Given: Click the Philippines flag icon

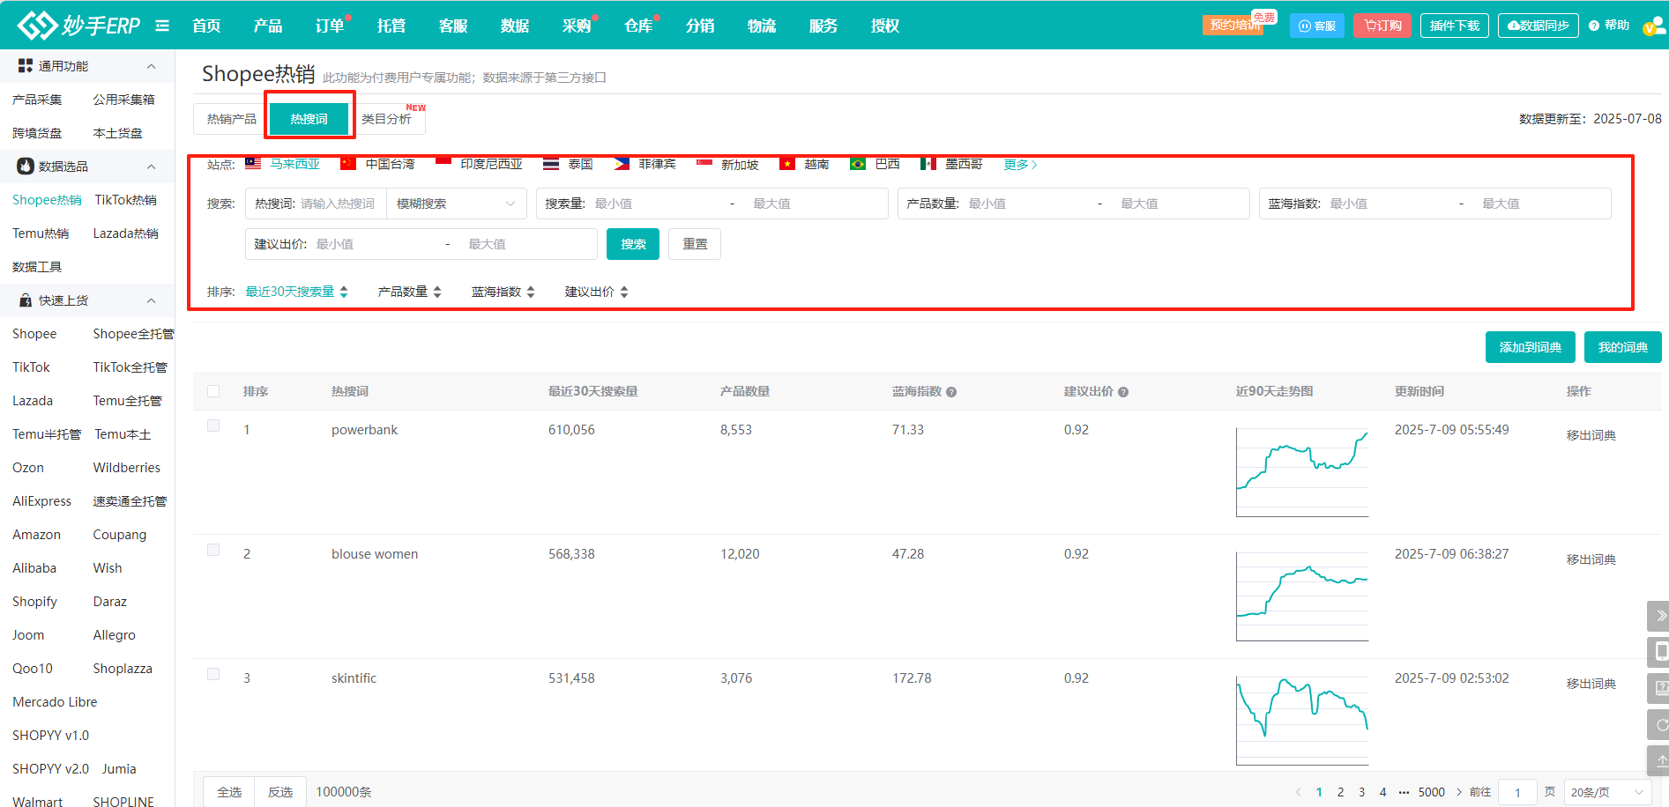Looking at the screenshot, I should click(622, 163).
